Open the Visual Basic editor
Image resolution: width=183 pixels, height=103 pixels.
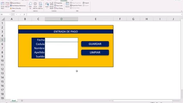coord(3,5)
